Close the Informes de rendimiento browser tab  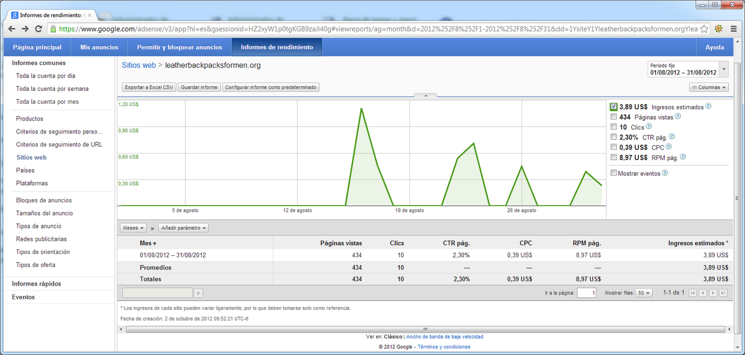89,15
